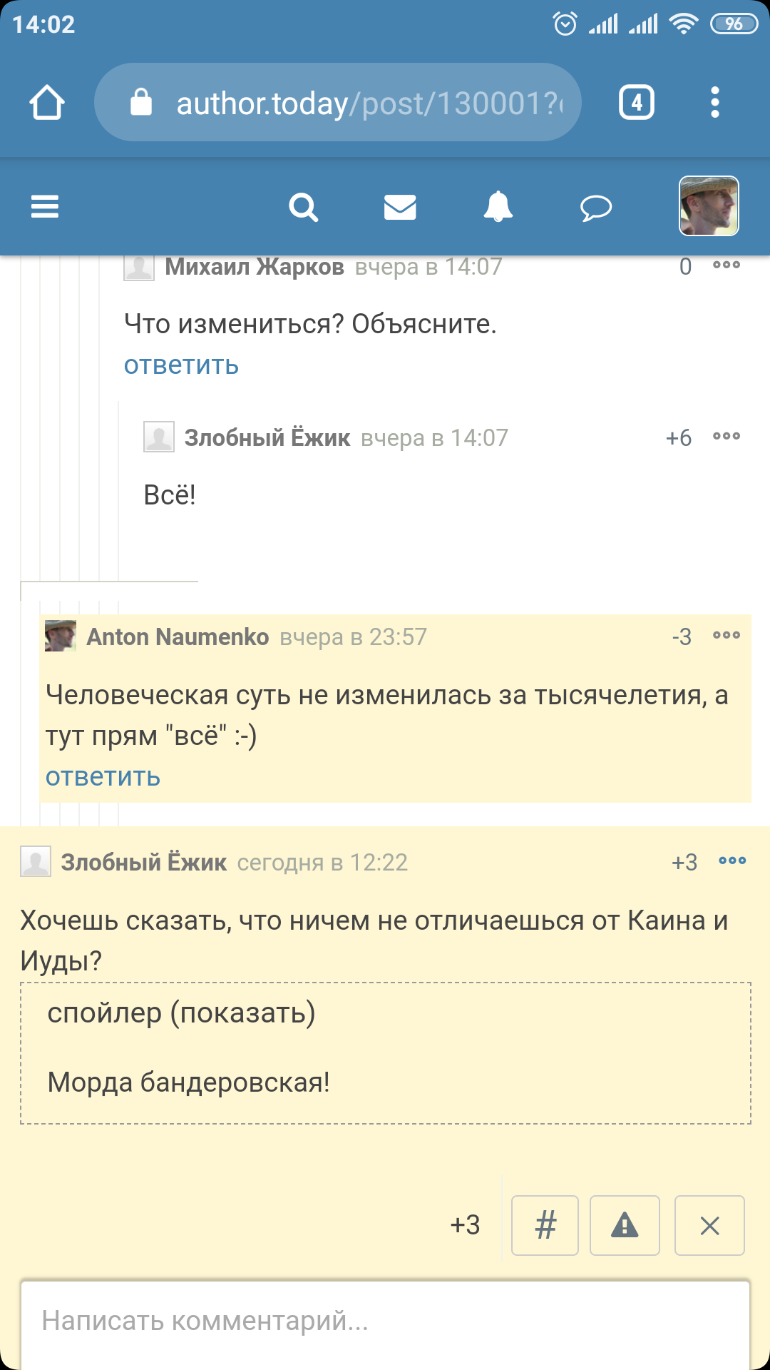Expand the спойлер (показать) block
770x1370 pixels.
pos(181,1013)
